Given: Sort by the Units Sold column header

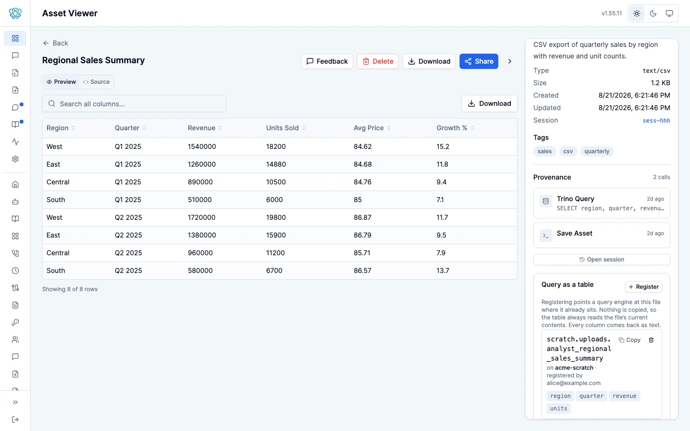Looking at the screenshot, I should pos(286,128).
